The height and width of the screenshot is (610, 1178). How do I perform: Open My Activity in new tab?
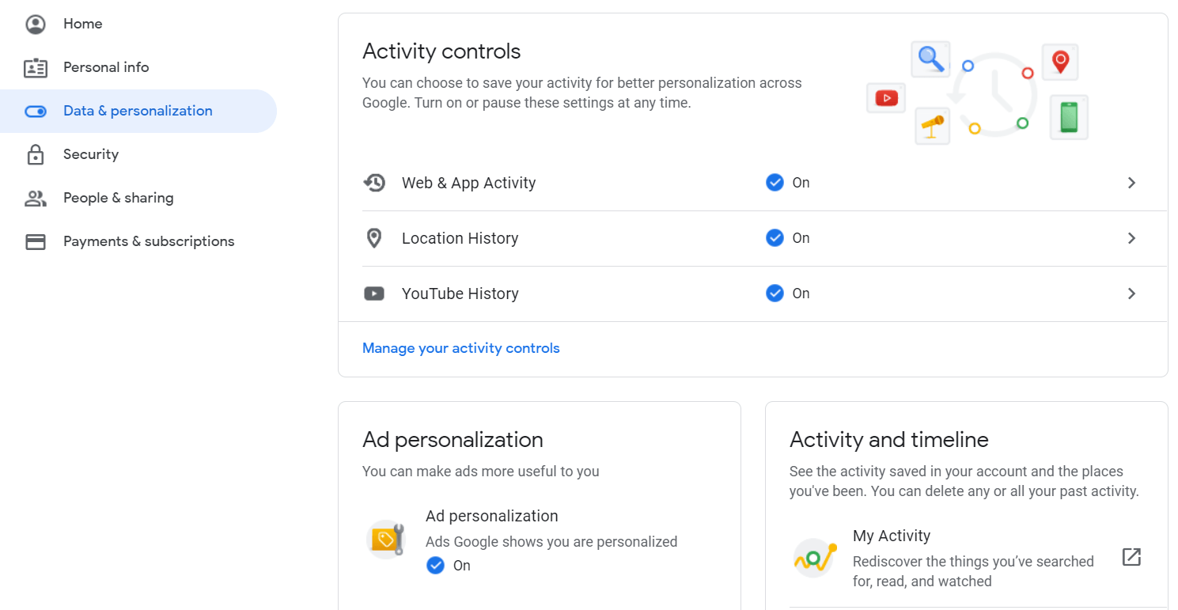1131,557
